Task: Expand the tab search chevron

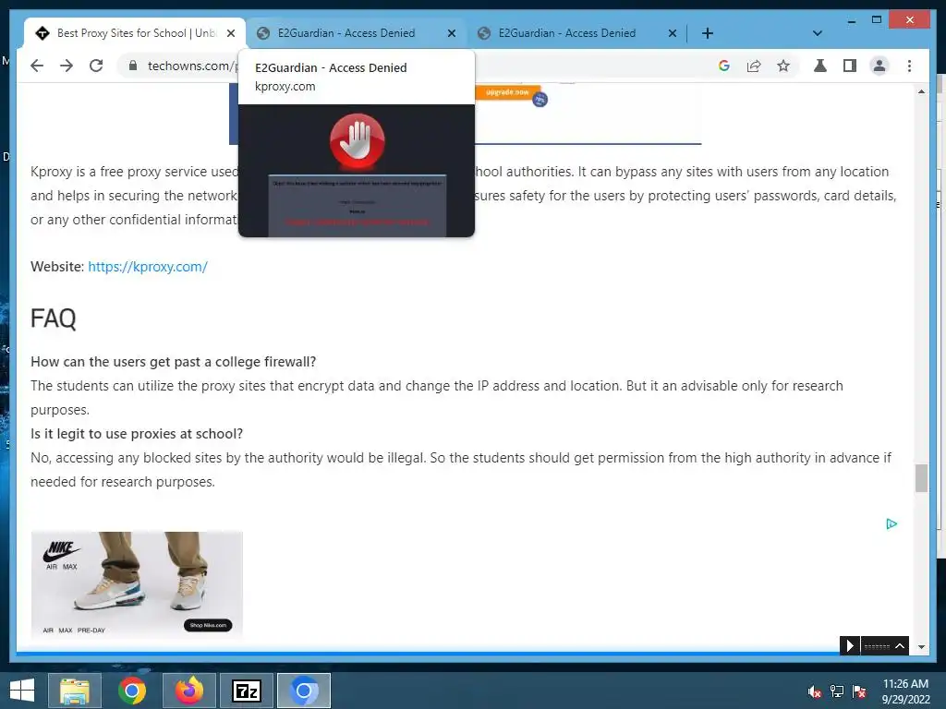Action: (818, 33)
